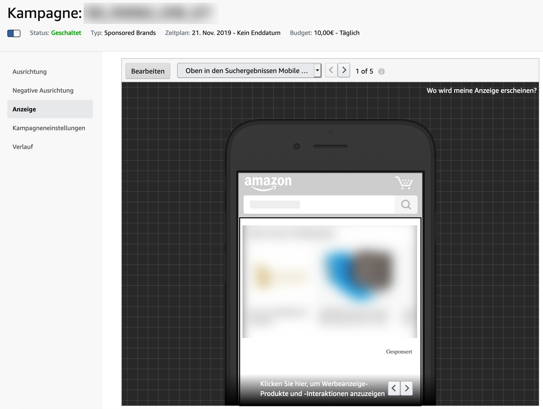Open the ad placement preview dropdown
The height and width of the screenshot is (409, 543).
tap(249, 71)
